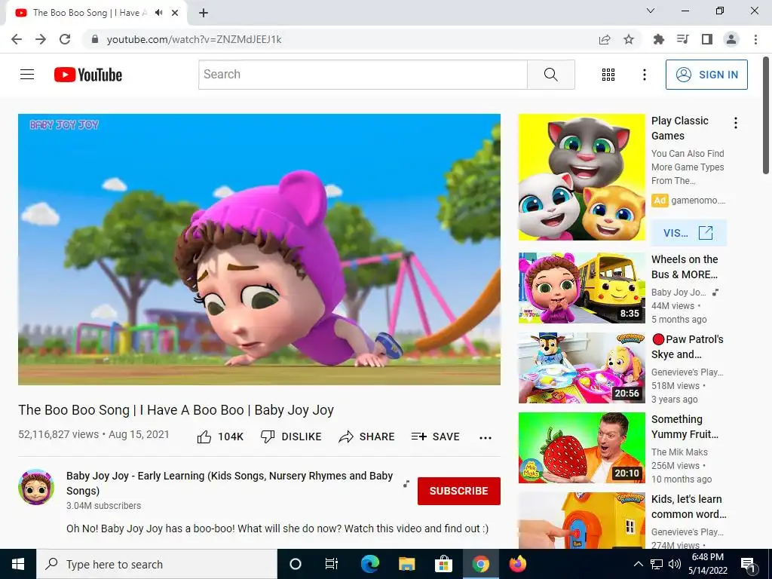Screen dimensions: 772x579
Task: Show hidden system tray icons chevron
Action: click(x=638, y=564)
